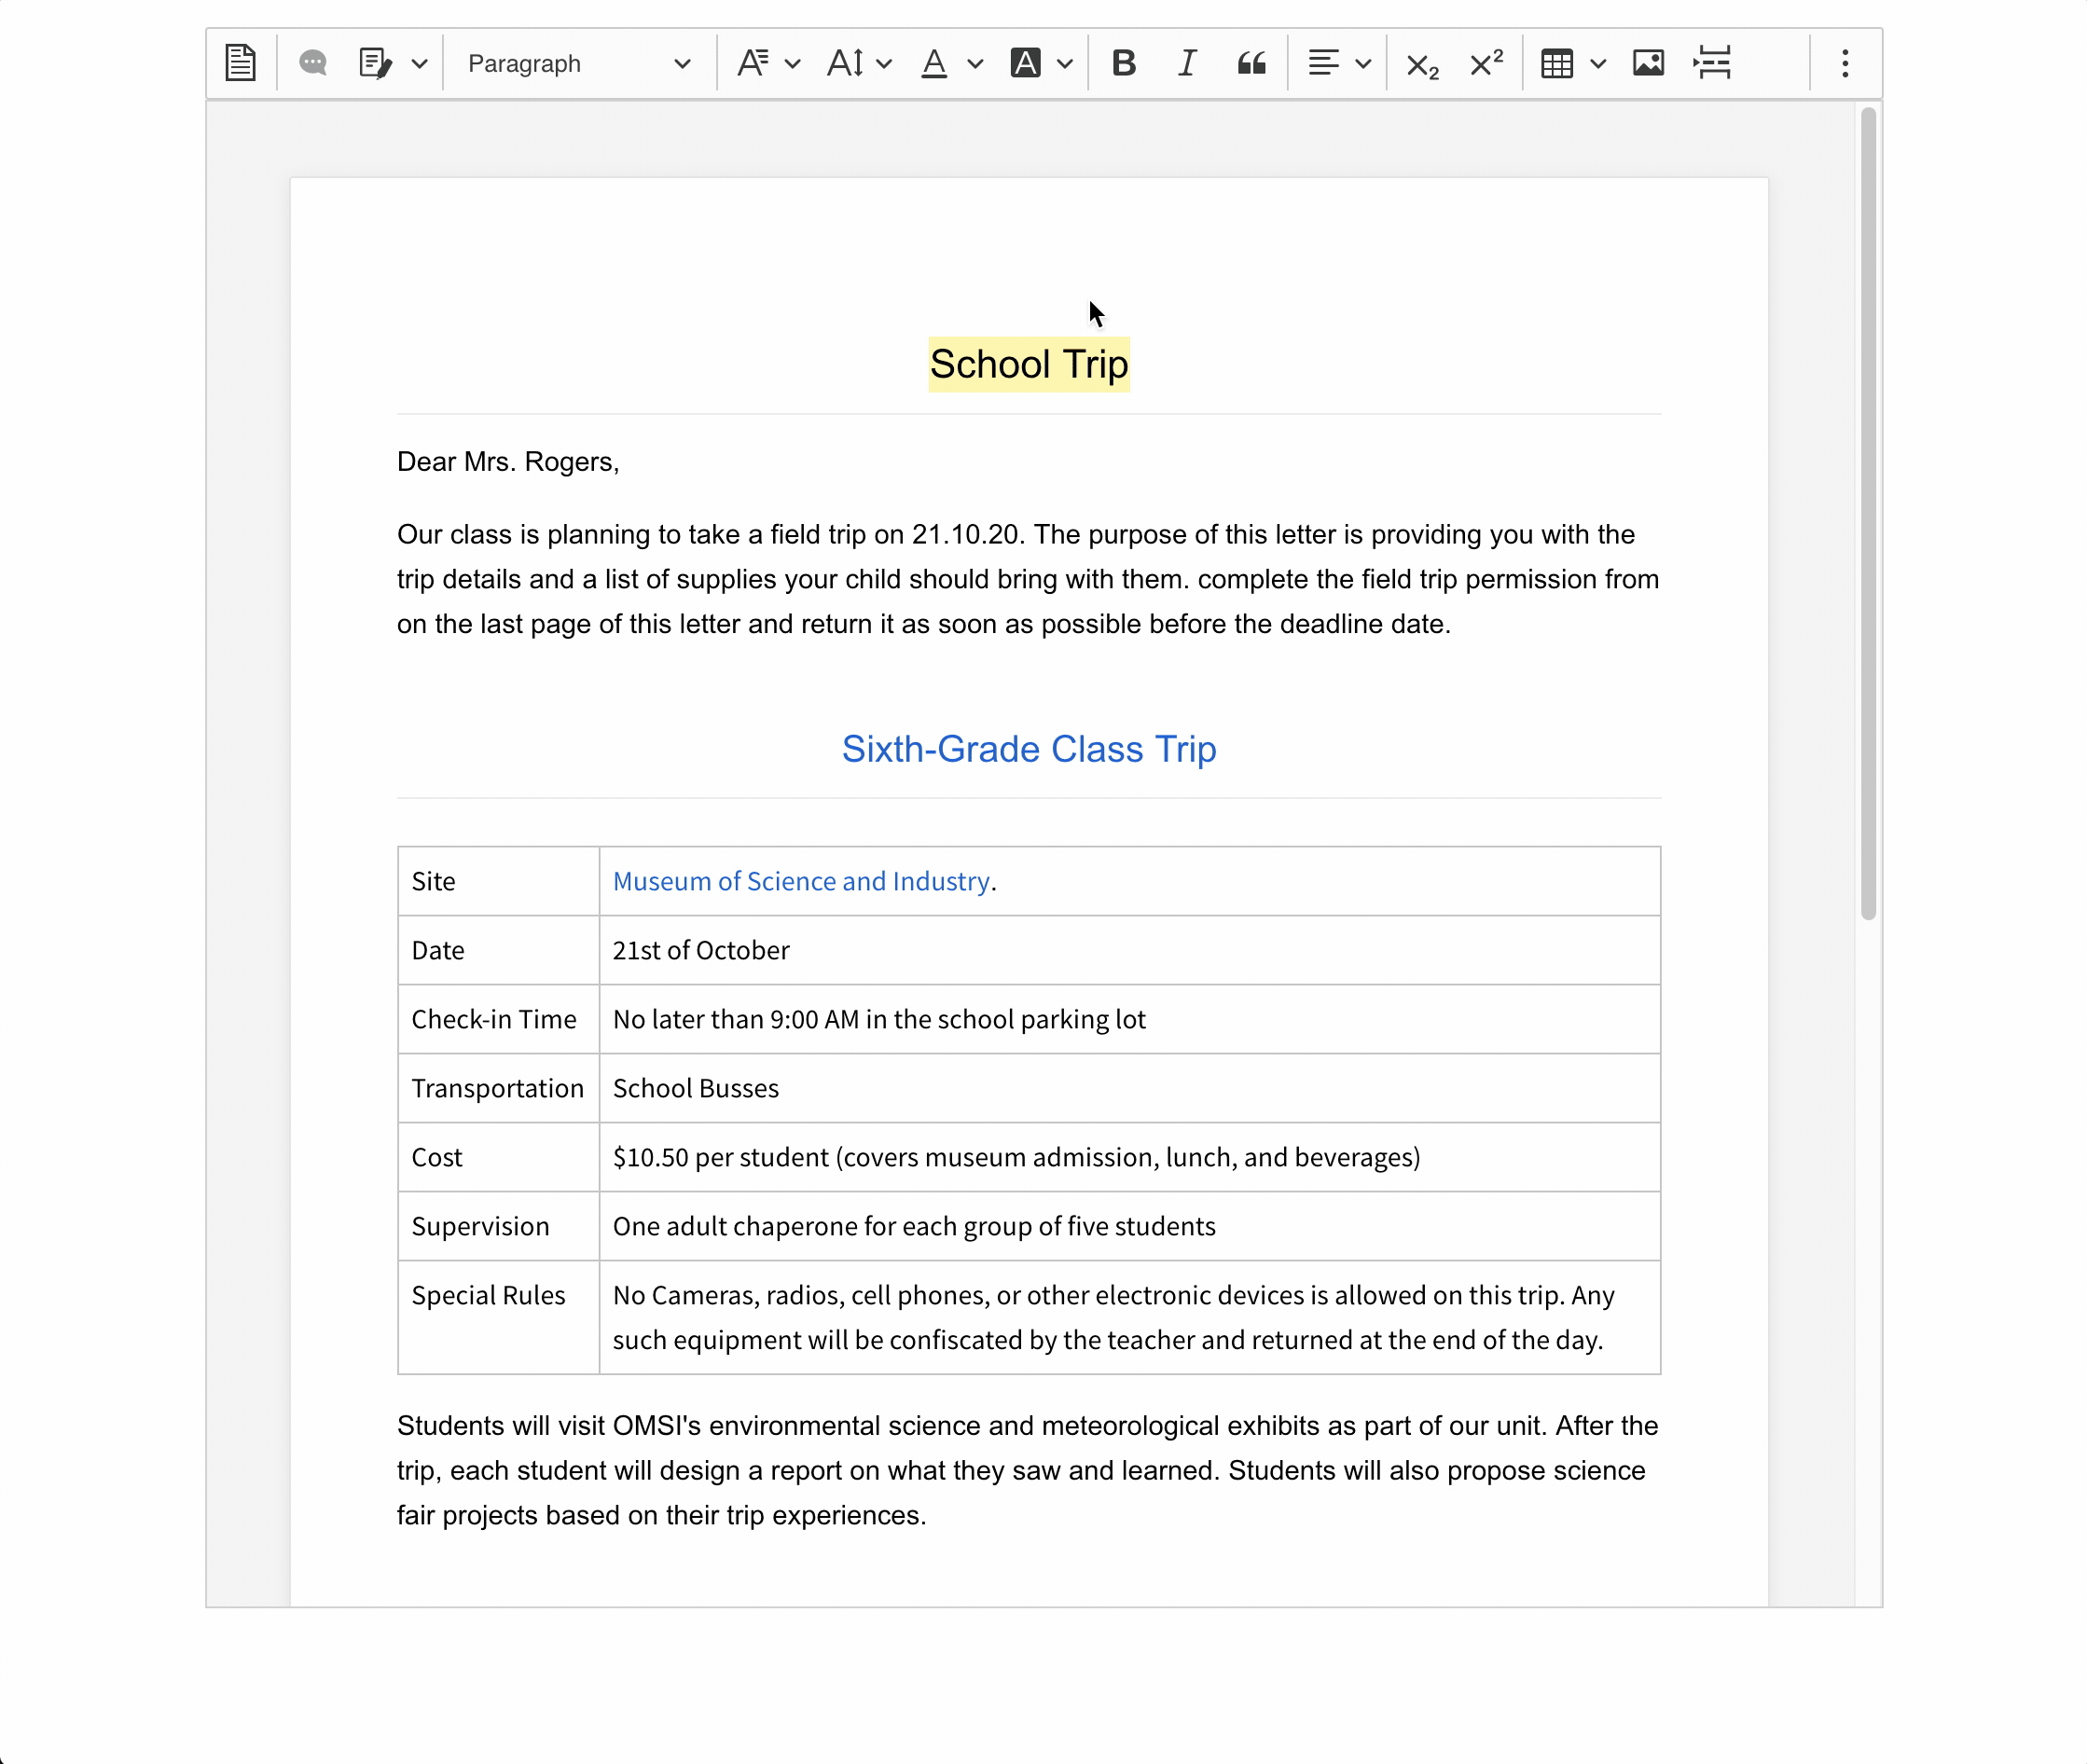Click the Bold formatting icon
The width and height of the screenshot is (2087, 1764).
(x=1122, y=63)
